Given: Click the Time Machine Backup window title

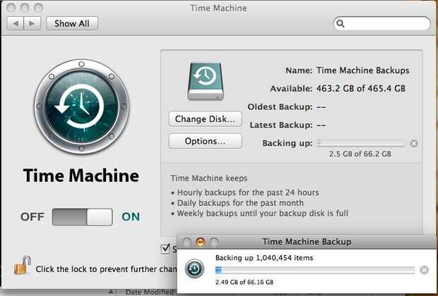Looking at the screenshot, I should pos(307,242).
